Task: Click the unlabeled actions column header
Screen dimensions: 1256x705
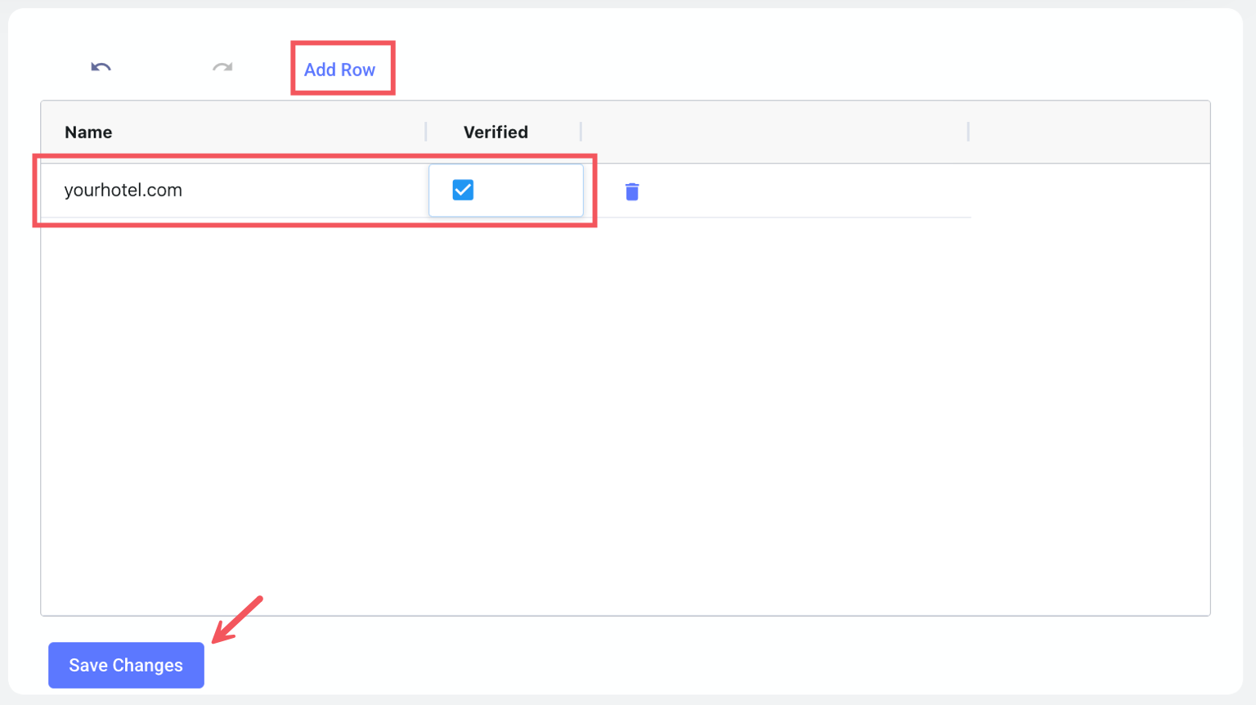Action: point(773,132)
